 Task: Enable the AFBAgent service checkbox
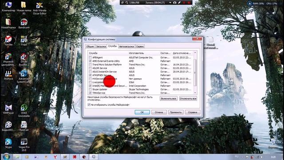click(x=90, y=57)
